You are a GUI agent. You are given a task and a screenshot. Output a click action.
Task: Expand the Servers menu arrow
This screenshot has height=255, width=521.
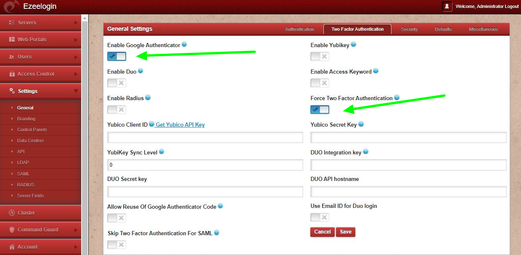76,23
